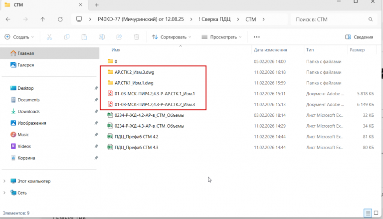Switch to large icons view in status bar
Viewport: 383px width, 219px height.
377,213
